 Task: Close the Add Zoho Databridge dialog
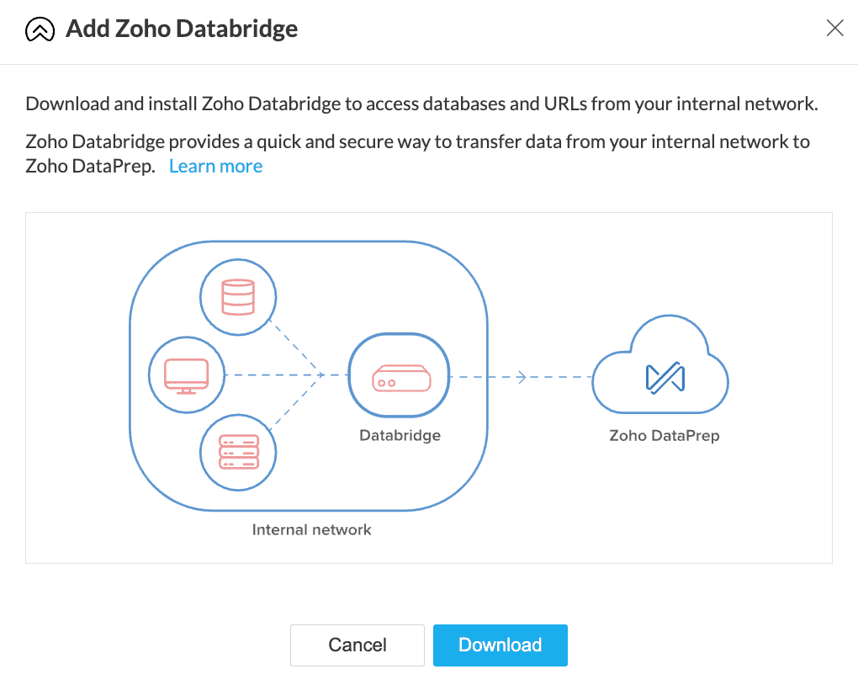pyautogui.click(x=834, y=28)
